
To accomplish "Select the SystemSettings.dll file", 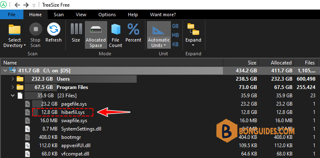I will click(x=81, y=129).
